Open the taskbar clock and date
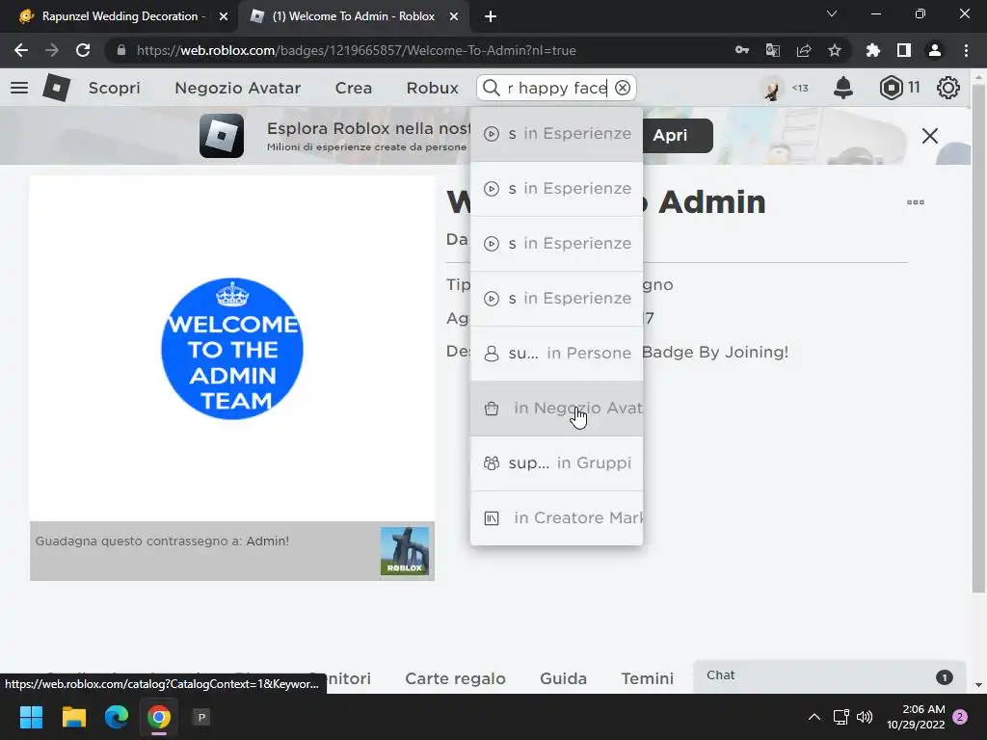987x740 pixels. [x=916, y=717]
